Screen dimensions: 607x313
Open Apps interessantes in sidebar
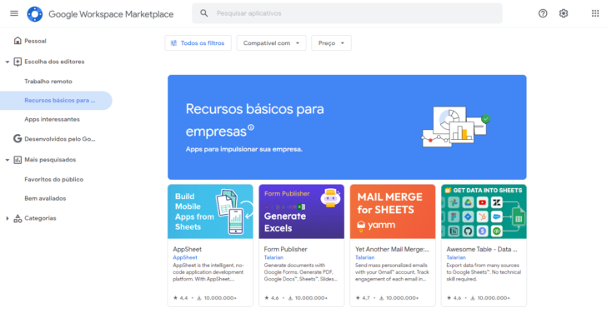(x=52, y=119)
